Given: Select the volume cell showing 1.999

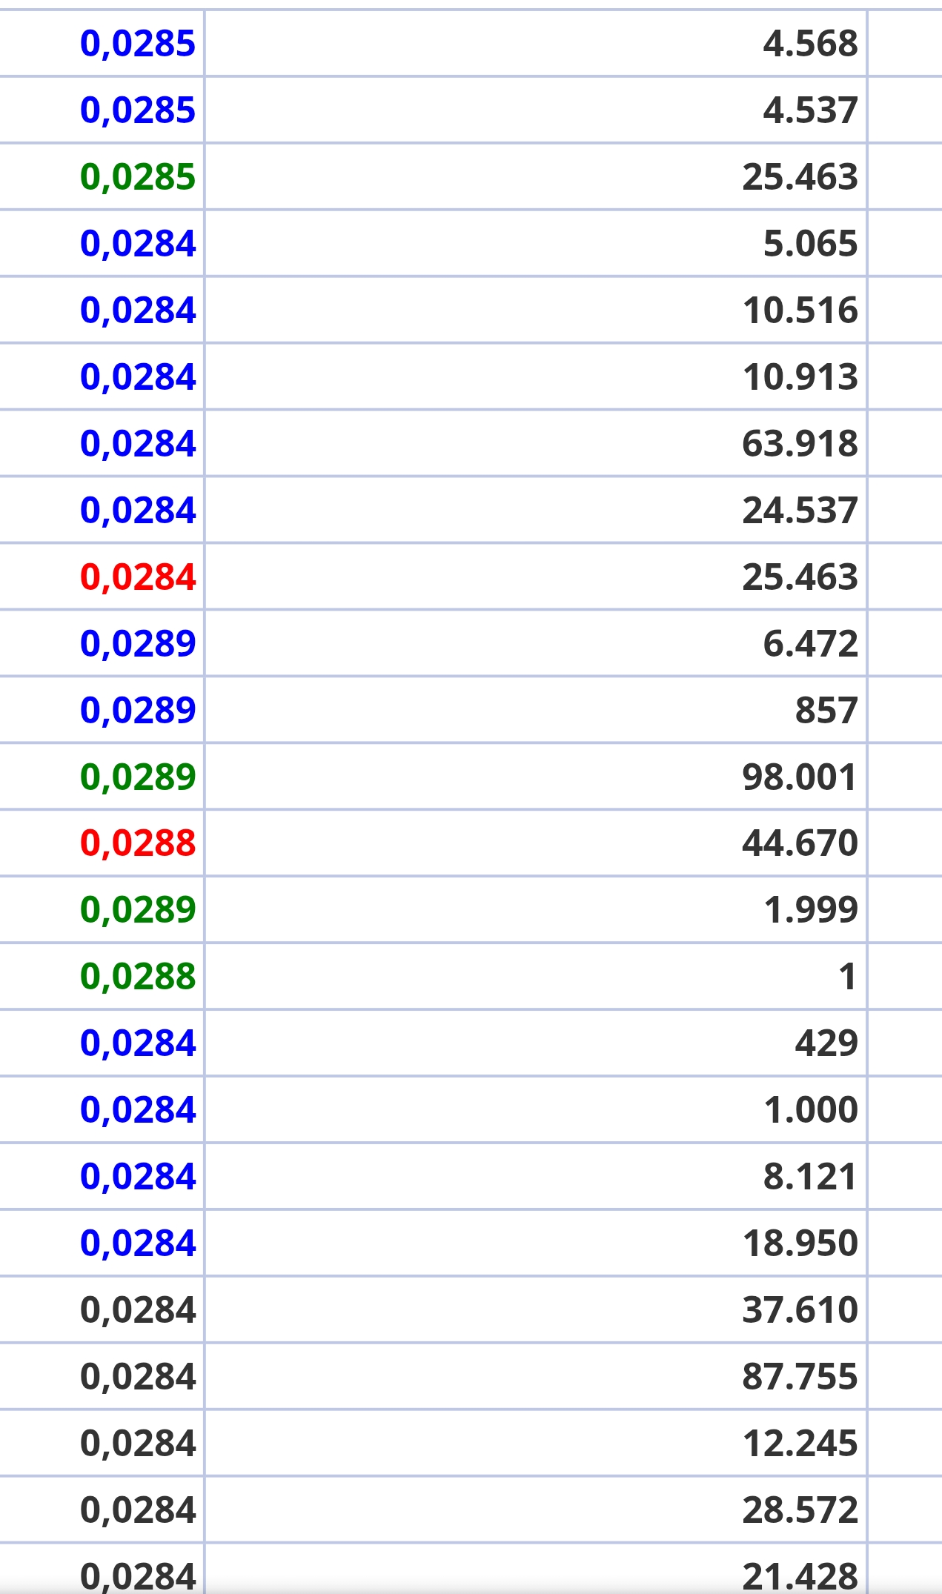Looking at the screenshot, I should pos(536,909).
